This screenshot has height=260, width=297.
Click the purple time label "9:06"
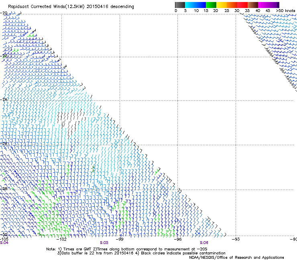tap(204, 243)
